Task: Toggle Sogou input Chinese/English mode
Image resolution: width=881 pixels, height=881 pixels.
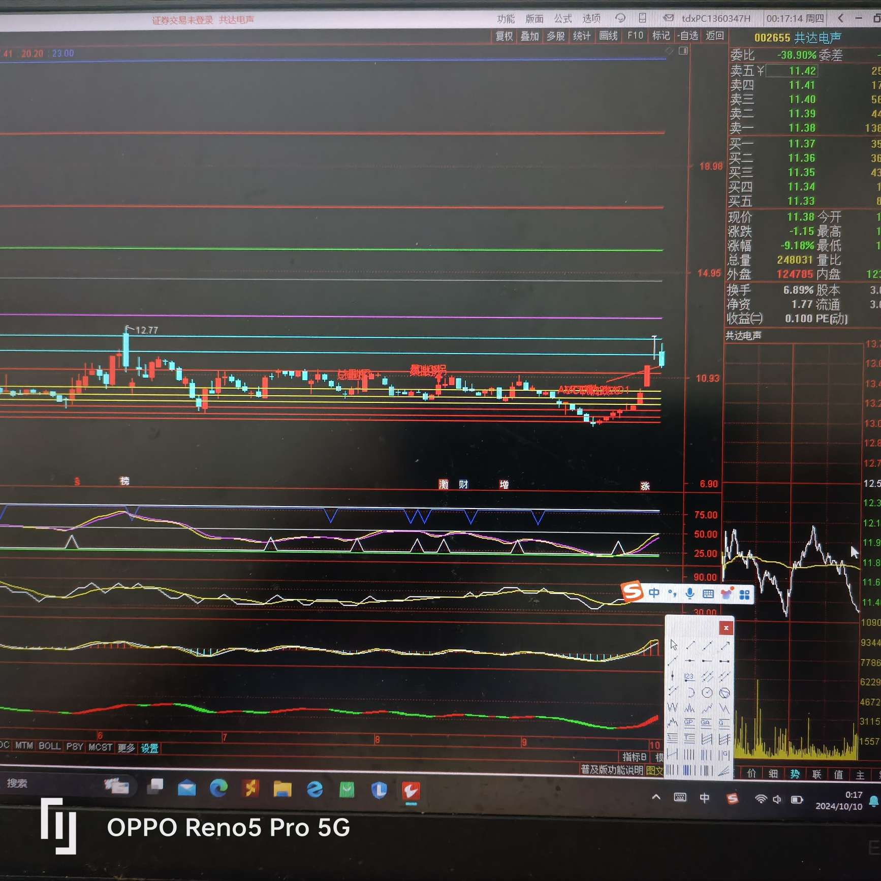Action: click(x=654, y=593)
